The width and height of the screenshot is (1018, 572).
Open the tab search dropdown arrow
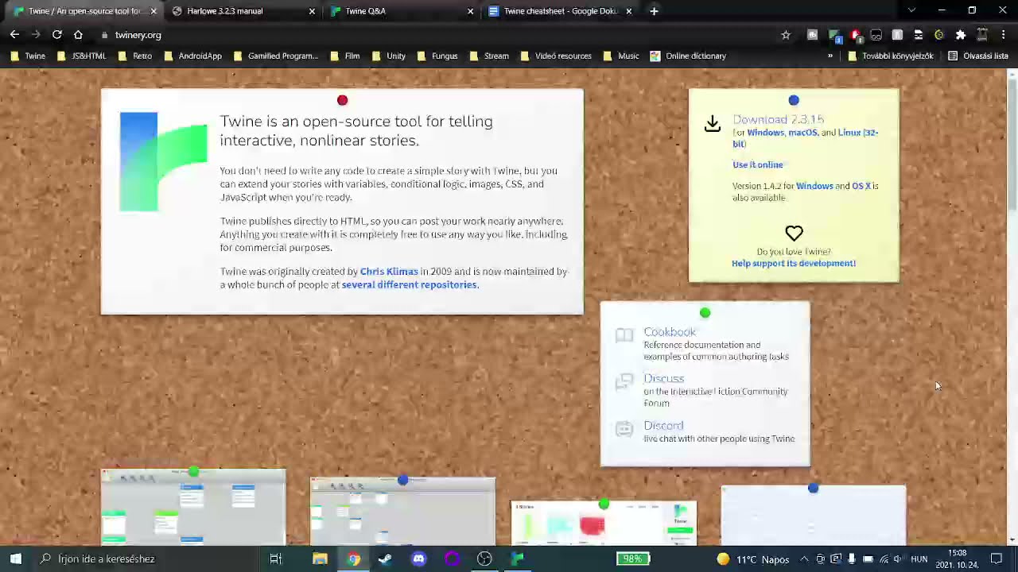point(911,10)
